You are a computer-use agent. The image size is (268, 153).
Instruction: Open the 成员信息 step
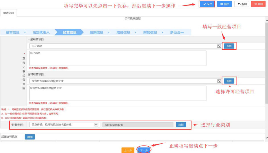tap(123, 33)
